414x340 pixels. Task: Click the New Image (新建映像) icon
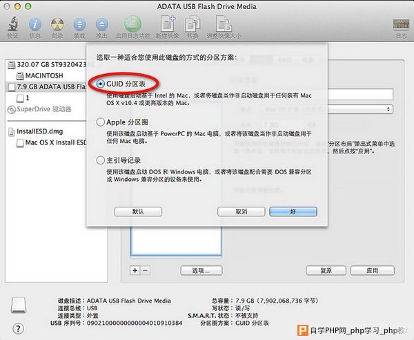(168, 23)
